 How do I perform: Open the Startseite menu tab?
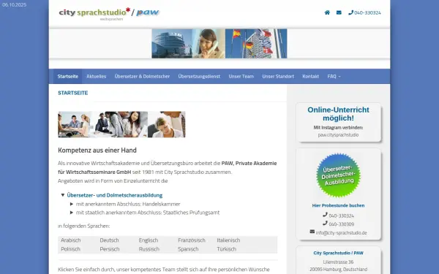point(68,76)
